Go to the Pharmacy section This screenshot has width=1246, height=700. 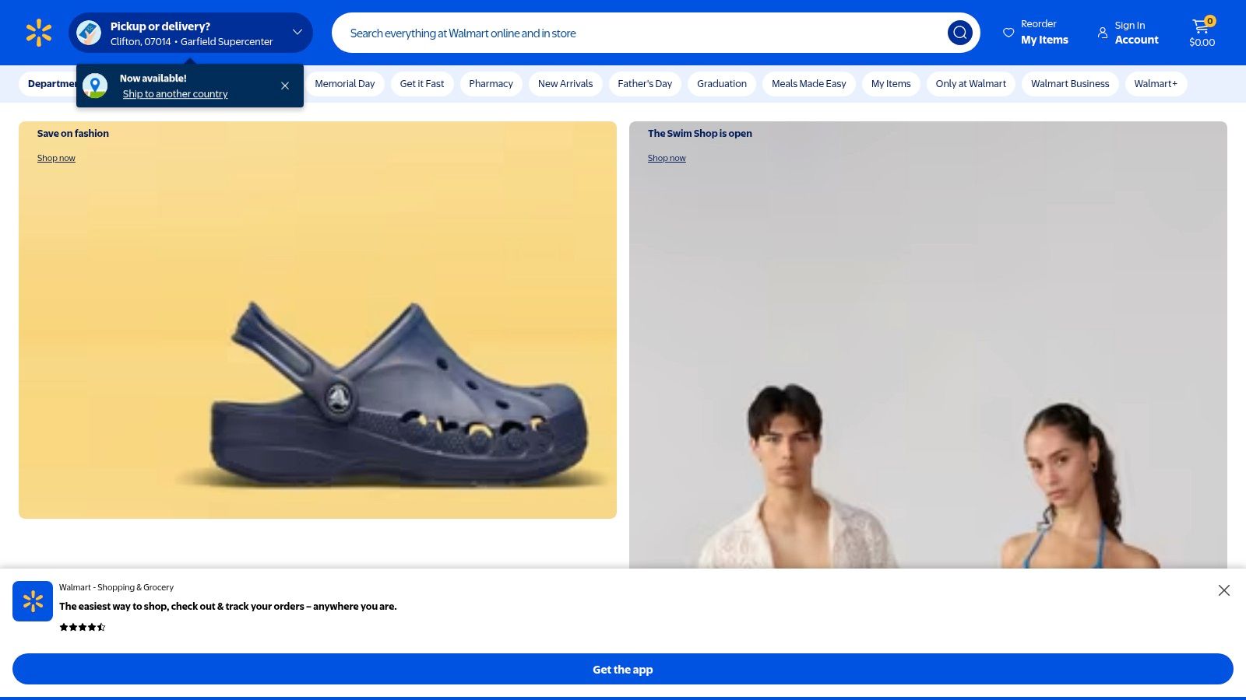(491, 84)
